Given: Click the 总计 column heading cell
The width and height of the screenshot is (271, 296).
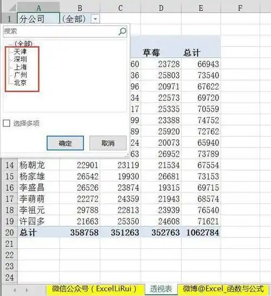Looking at the screenshot, I should [201, 52].
